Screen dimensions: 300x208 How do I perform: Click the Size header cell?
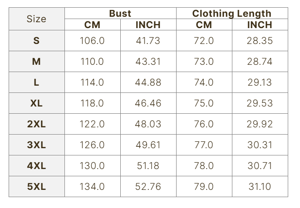click(36, 19)
